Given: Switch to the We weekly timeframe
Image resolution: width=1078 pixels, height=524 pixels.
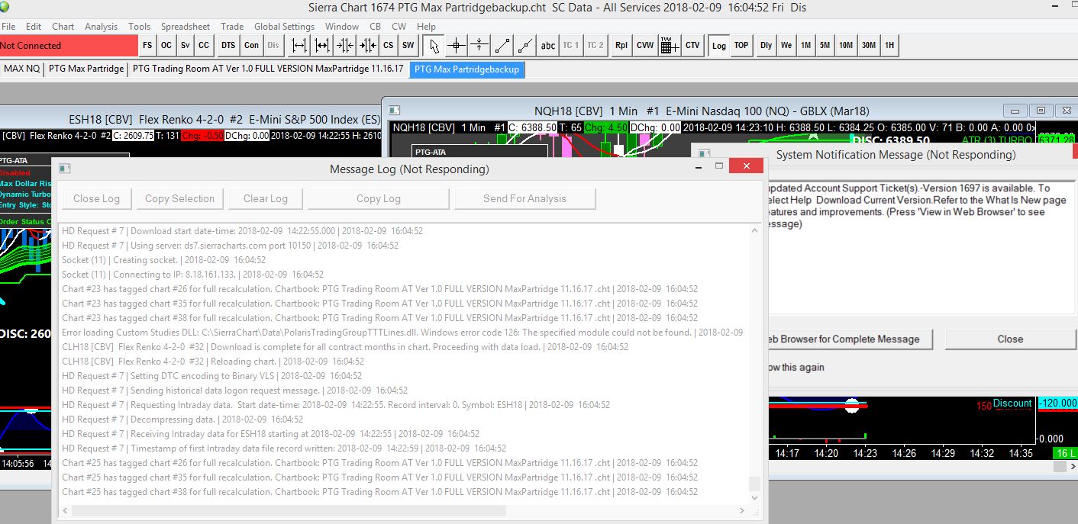Looking at the screenshot, I should point(786,46).
